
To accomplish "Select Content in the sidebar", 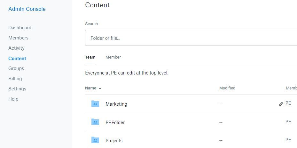I will click(17, 59).
